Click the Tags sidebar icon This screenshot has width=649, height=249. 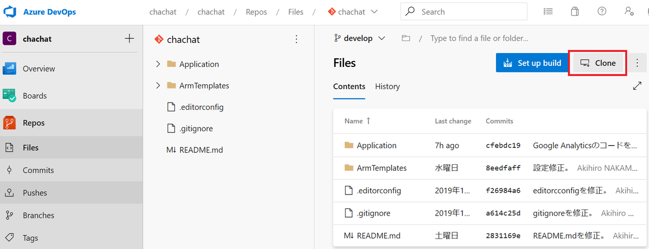[10, 238]
